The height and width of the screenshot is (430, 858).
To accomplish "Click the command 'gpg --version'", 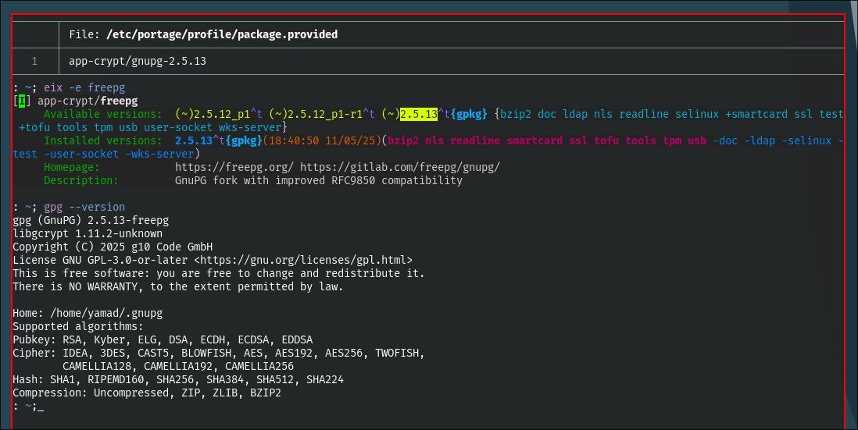I will pos(84,207).
